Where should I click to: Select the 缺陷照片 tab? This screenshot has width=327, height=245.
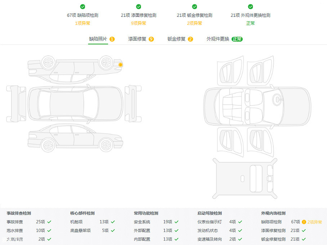pos(98,39)
